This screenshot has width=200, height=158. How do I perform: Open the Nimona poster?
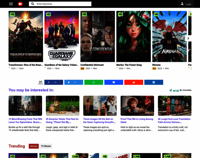169,37
